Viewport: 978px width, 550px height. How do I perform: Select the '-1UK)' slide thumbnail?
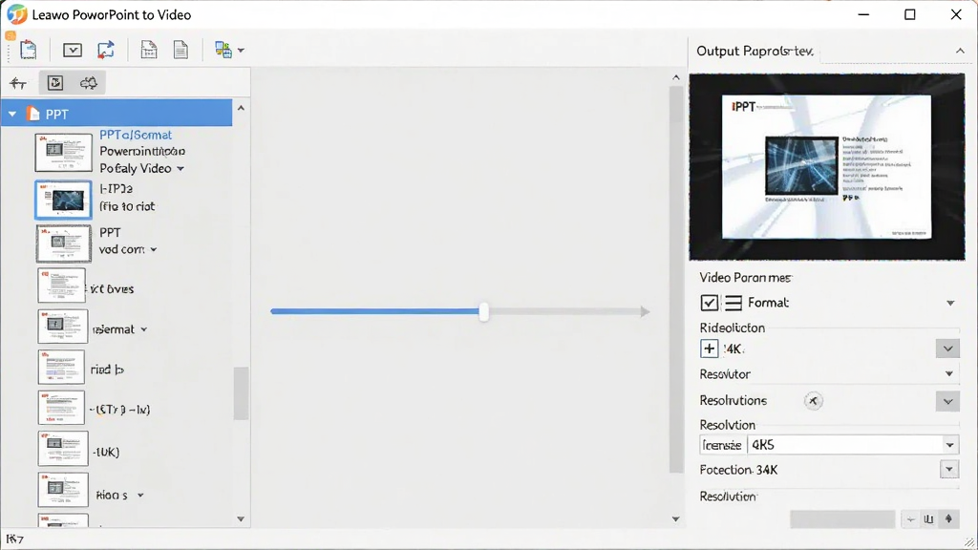pyautogui.click(x=63, y=449)
